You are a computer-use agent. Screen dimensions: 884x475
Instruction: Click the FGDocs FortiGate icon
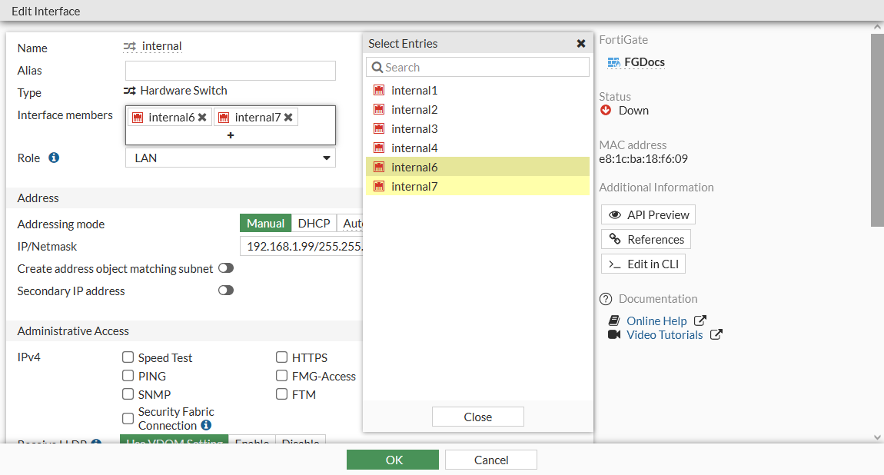(x=613, y=61)
